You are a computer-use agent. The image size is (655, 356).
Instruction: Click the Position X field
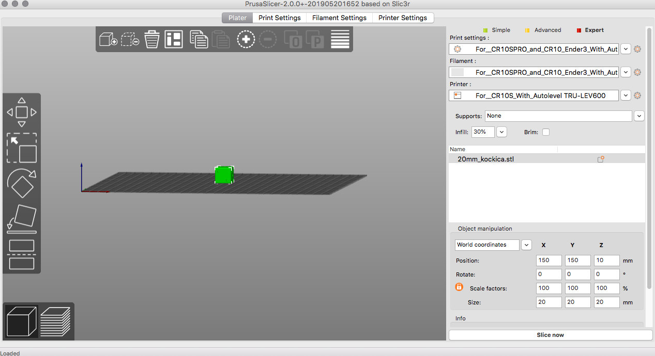pos(549,261)
